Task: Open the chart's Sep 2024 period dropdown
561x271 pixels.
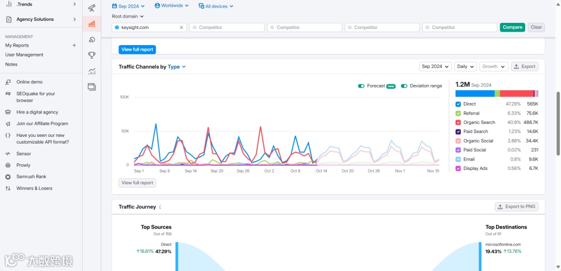Action: coord(435,66)
